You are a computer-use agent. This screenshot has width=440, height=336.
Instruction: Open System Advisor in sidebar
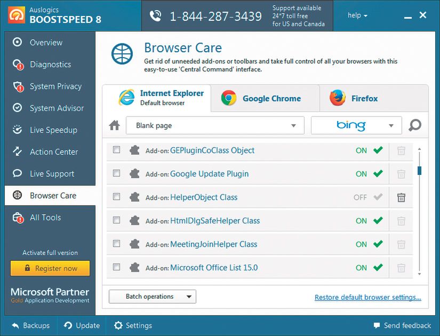click(x=50, y=108)
